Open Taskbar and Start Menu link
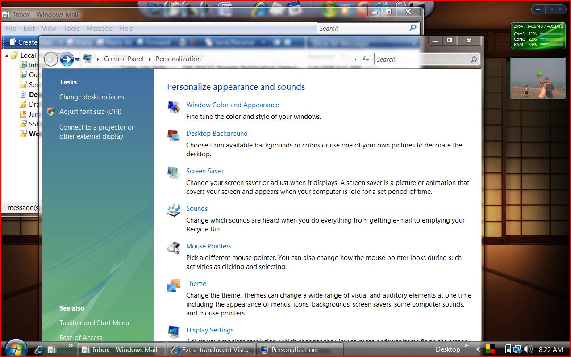The image size is (571, 357). [94, 323]
